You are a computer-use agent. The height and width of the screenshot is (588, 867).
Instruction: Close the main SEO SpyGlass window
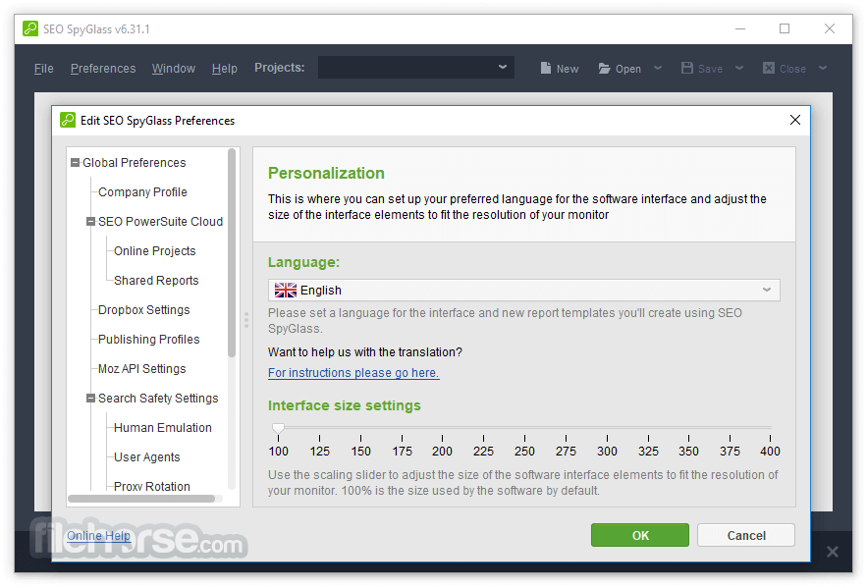(x=830, y=28)
